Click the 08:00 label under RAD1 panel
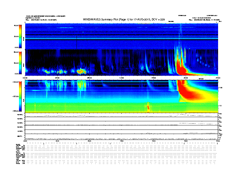This screenshot has width=235, height=181. (89, 78)
